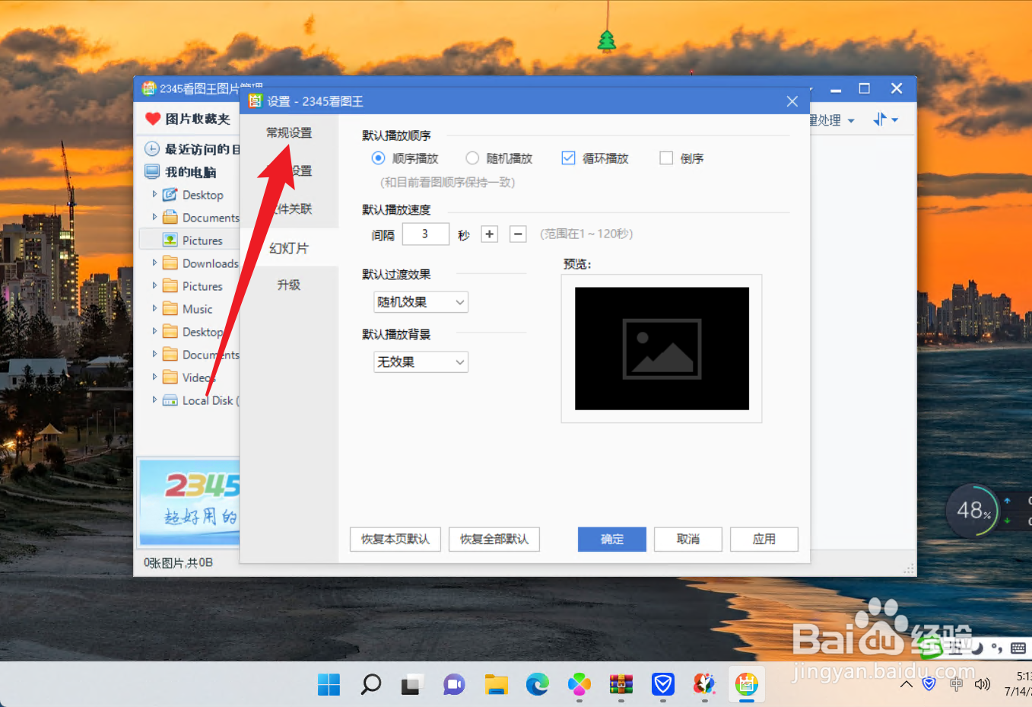Click the monitor icon of 我的电脑
Image resolution: width=1032 pixels, height=707 pixels.
[152, 172]
